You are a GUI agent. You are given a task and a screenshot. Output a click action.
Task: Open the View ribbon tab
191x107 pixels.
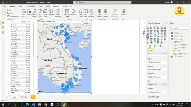point(40,6)
